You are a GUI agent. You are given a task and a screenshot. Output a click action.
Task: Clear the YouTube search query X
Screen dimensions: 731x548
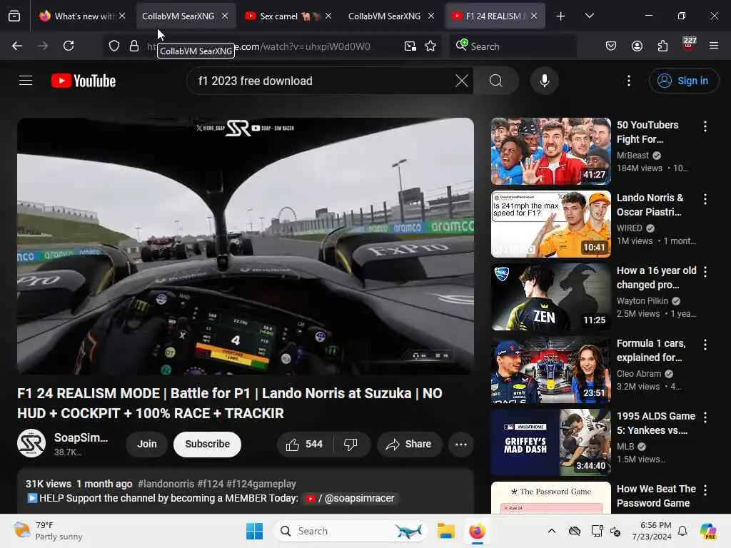462,81
